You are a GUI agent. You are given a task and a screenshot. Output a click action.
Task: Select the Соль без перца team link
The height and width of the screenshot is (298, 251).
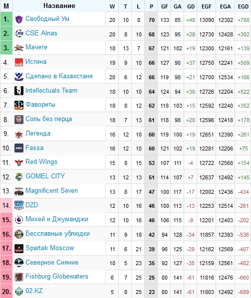[x=49, y=119]
